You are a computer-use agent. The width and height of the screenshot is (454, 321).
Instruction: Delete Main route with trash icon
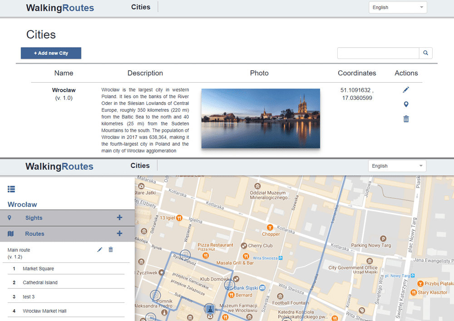pos(111,250)
